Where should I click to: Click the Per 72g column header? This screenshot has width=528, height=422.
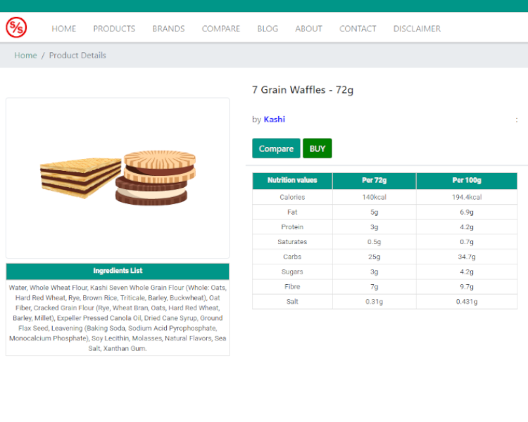point(374,181)
